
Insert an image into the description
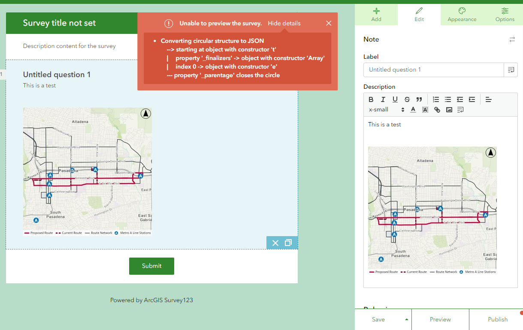(x=449, y=109)
